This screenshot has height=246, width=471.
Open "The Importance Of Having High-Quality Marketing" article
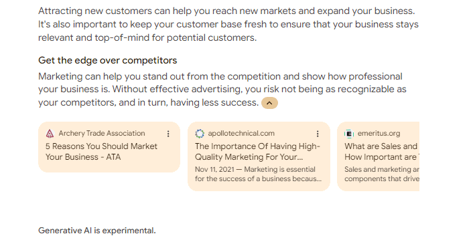pyautogui.click(x=257, y=152)
